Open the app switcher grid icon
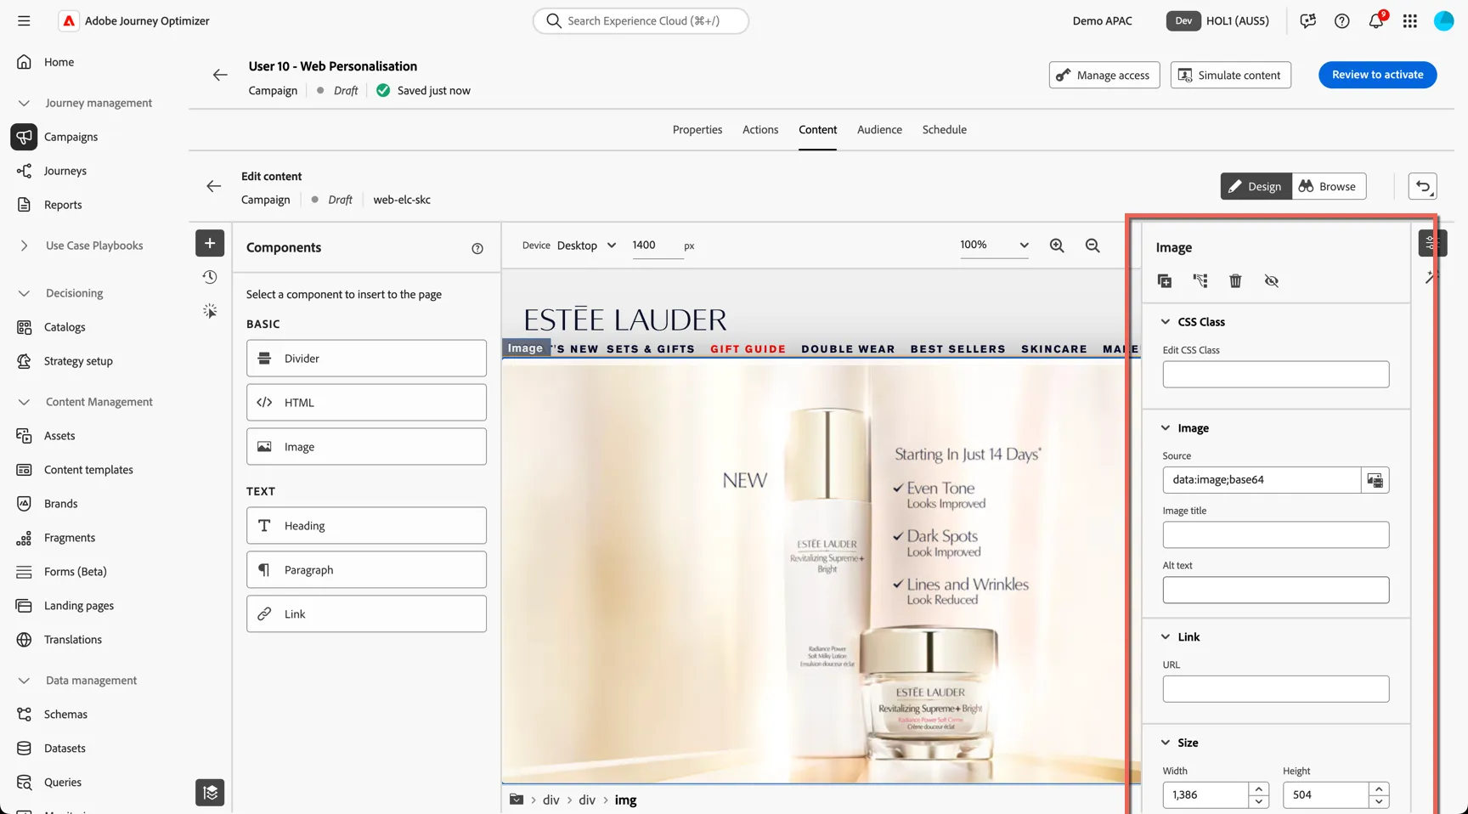Screen dimensions: 1468x814 coord(1410,21)
